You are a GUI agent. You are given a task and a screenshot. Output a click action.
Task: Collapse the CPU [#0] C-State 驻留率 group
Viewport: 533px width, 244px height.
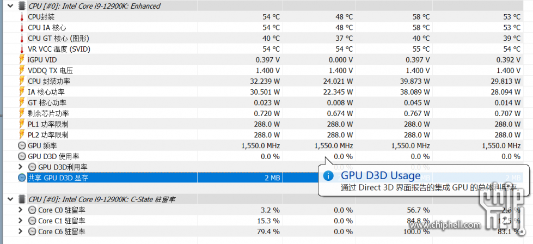tap(10, 199)
